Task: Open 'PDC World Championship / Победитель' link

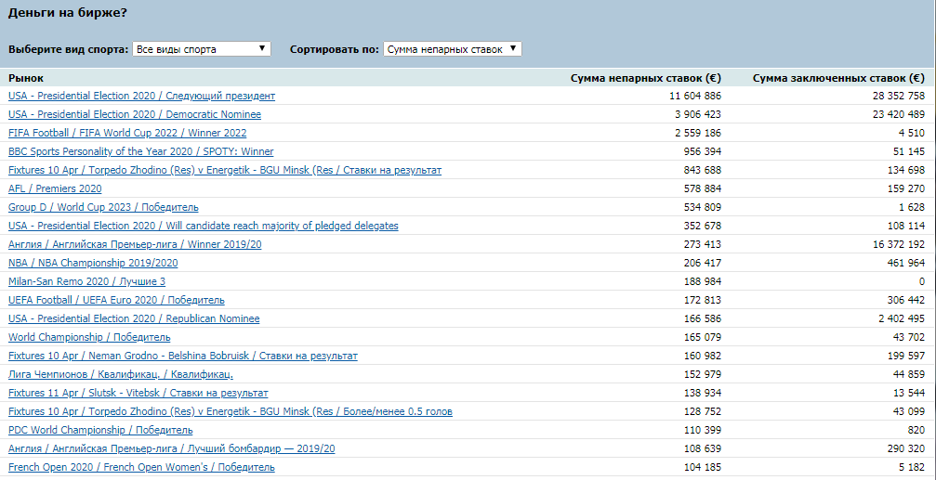Action: [x=100, y=430]
